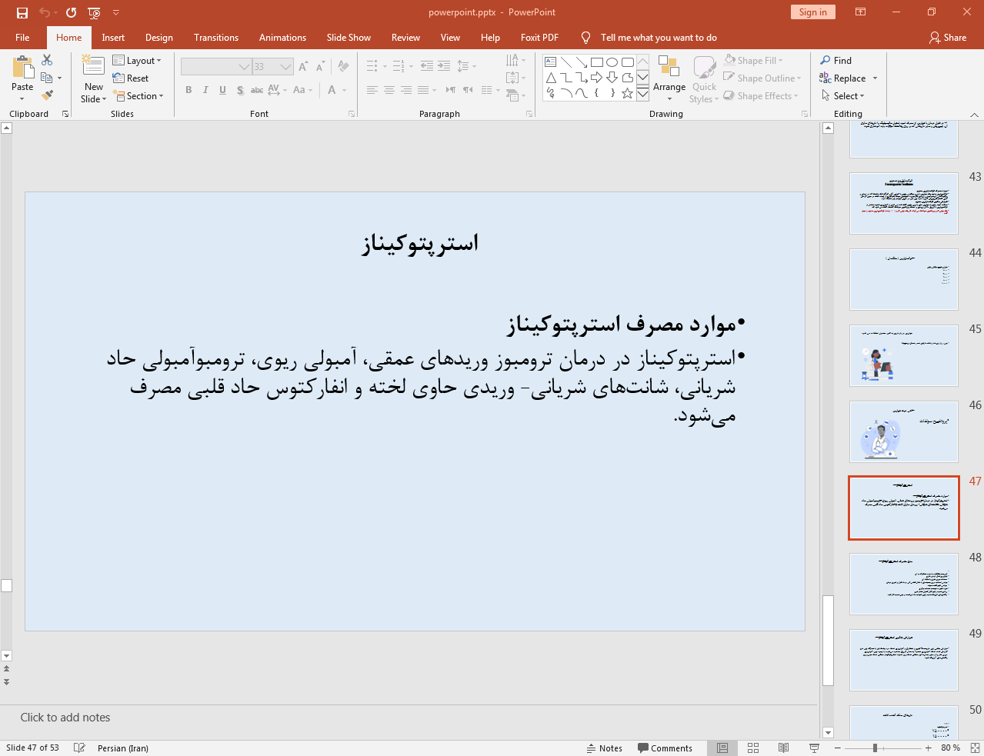This screenshot has height=756, width=984.
Task: Select slide 48 thumbnail
Action: [x=903, y=584]
